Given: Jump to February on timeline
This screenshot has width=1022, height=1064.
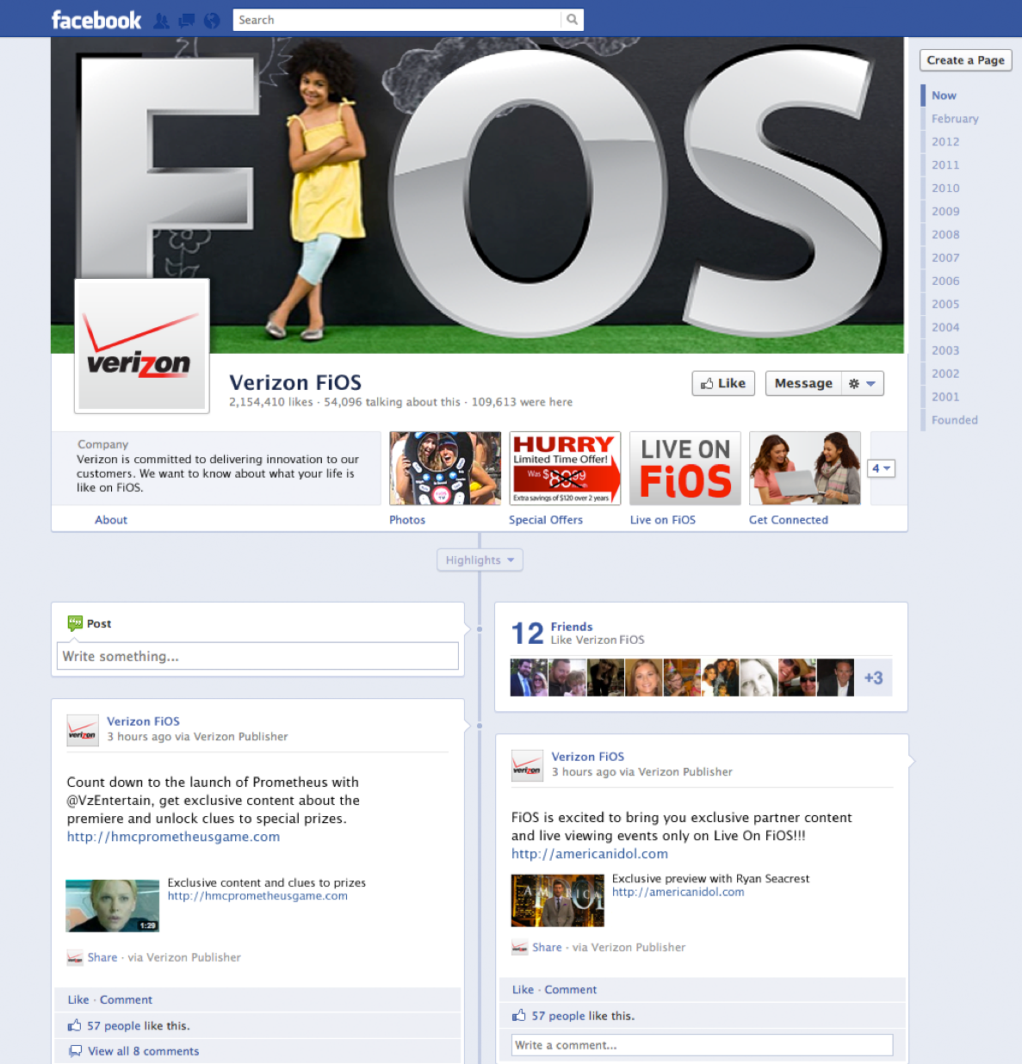Looking at the screenshot, I should click(x=955, y=119).
